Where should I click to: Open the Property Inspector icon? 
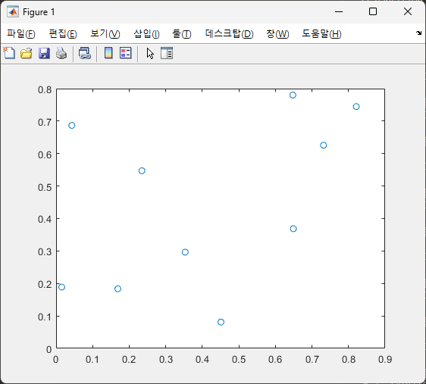coord(167,53)
